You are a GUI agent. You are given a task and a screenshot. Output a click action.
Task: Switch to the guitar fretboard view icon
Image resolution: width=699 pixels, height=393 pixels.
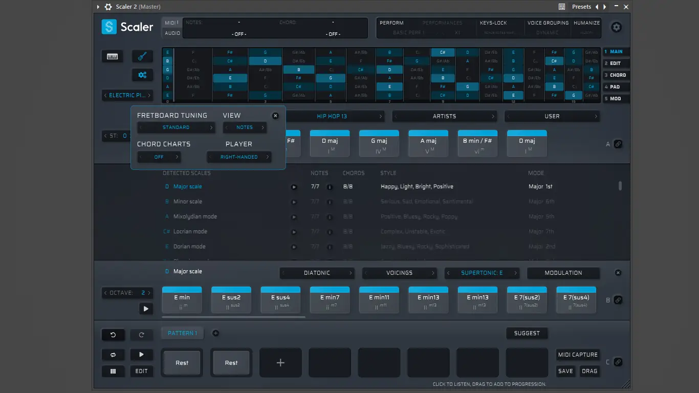[x=142, y=56]
